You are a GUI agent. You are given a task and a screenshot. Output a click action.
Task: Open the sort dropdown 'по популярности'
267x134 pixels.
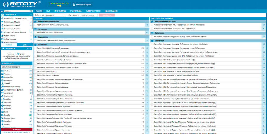(x=89, y=15)
